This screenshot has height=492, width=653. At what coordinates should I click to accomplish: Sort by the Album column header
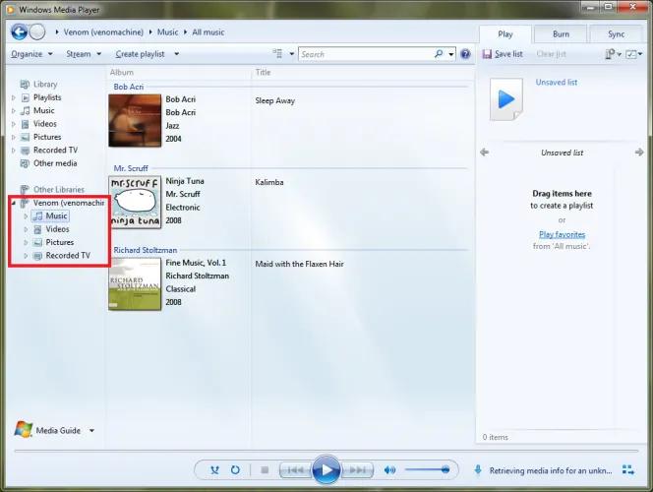point(122,72)
